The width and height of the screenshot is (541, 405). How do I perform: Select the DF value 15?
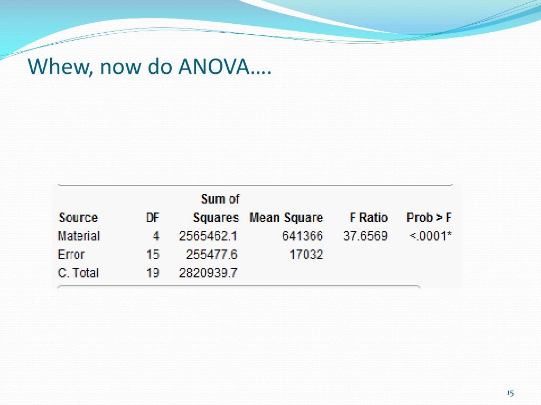tap(153, 255)
